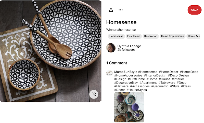Select the First Home tag chip
The width and height of the screenshot is (204, 123).
click(134, 36)
